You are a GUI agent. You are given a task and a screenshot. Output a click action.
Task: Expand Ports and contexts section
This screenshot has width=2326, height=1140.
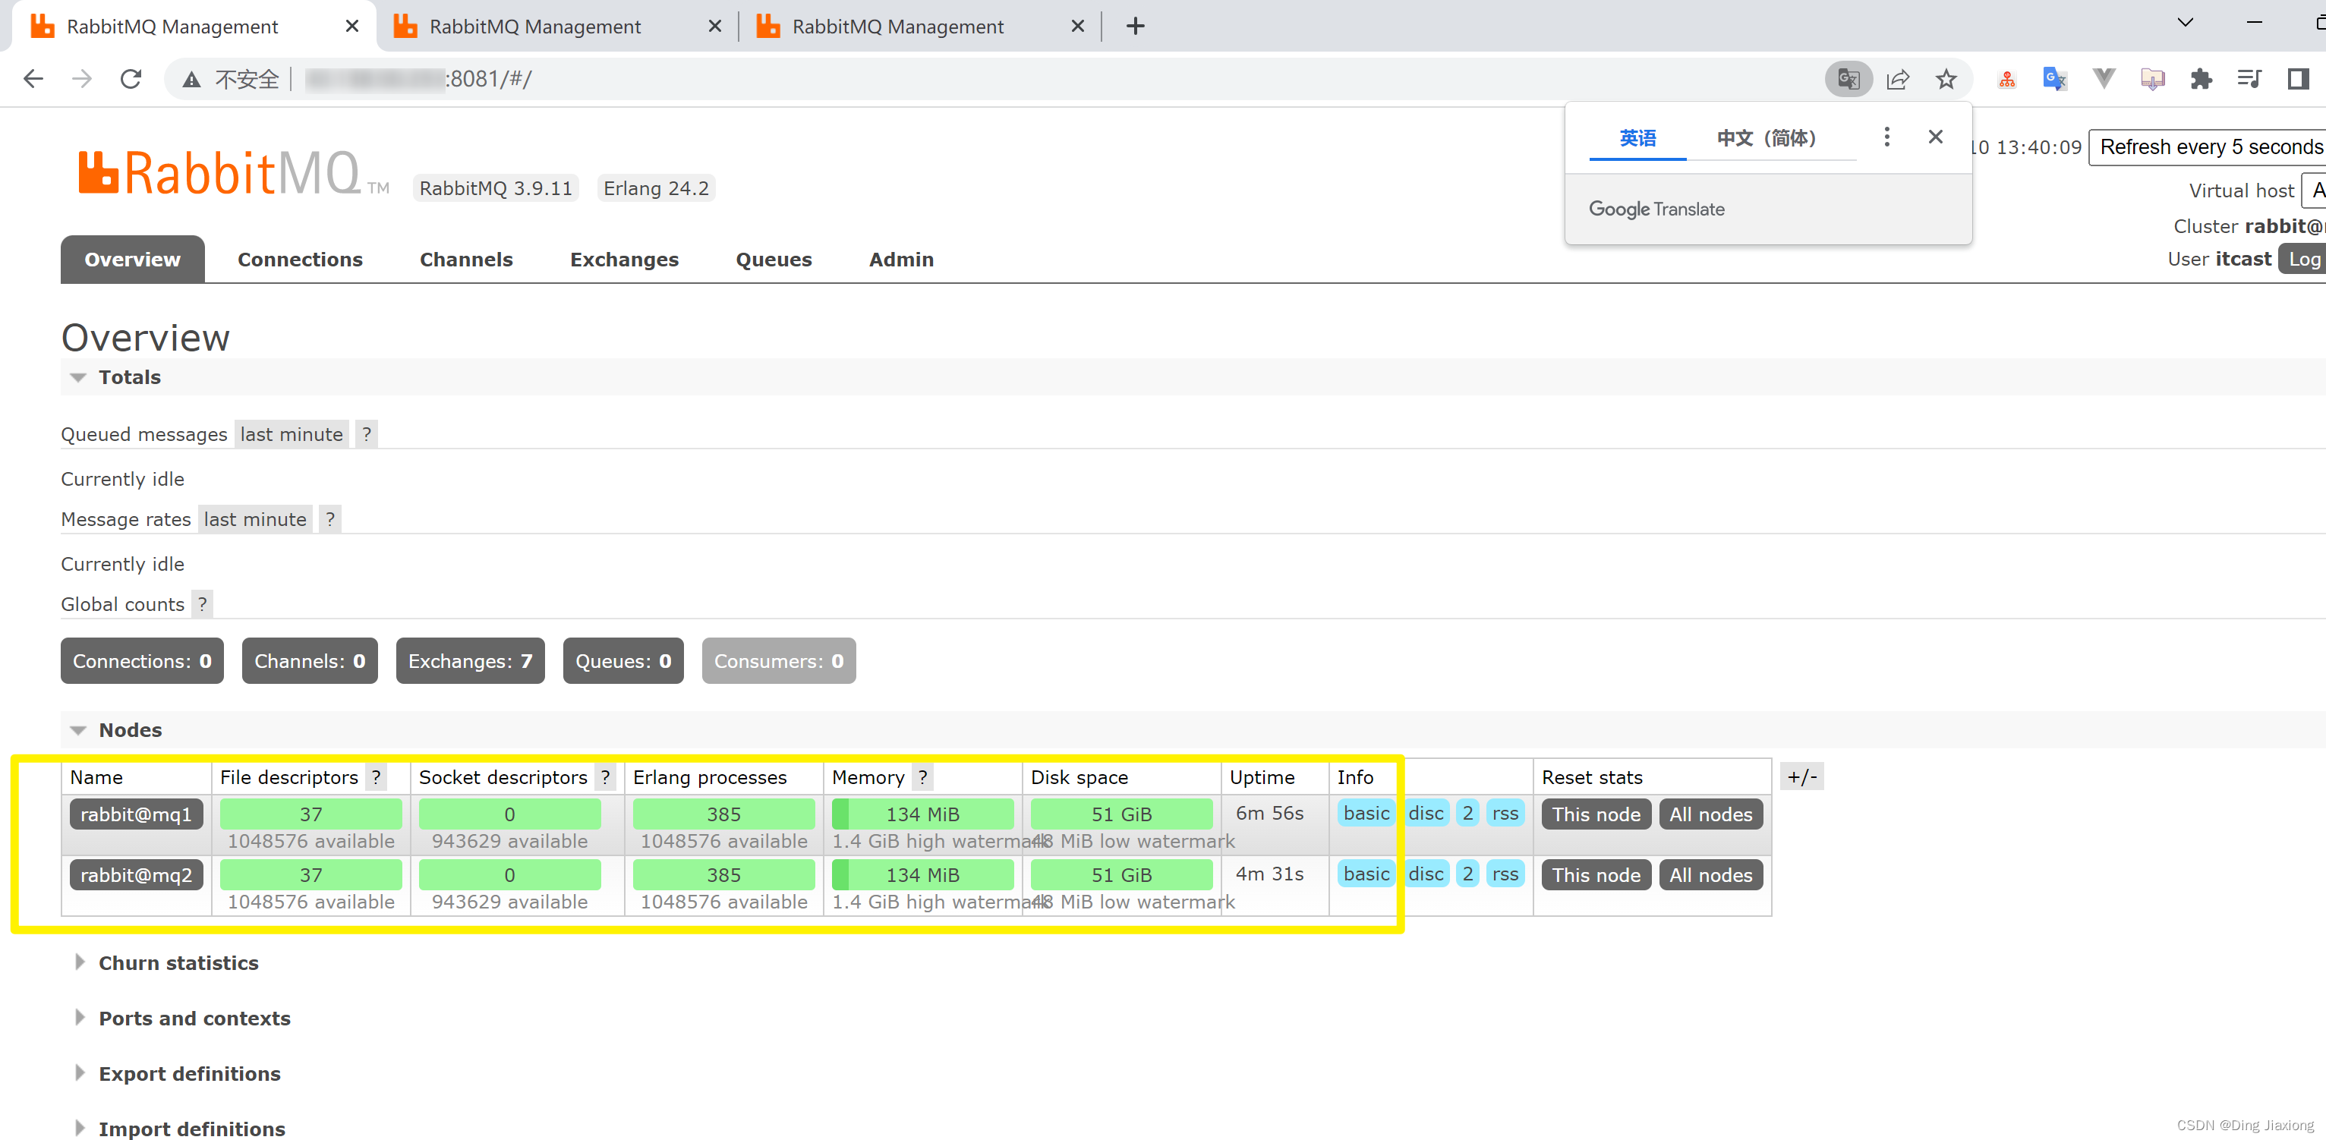tap(183, 1018)
